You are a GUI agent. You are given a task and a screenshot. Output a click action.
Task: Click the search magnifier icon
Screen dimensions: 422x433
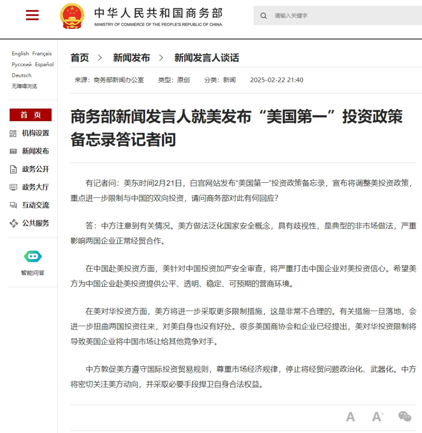pyautogui.click(x=264, y=15)
